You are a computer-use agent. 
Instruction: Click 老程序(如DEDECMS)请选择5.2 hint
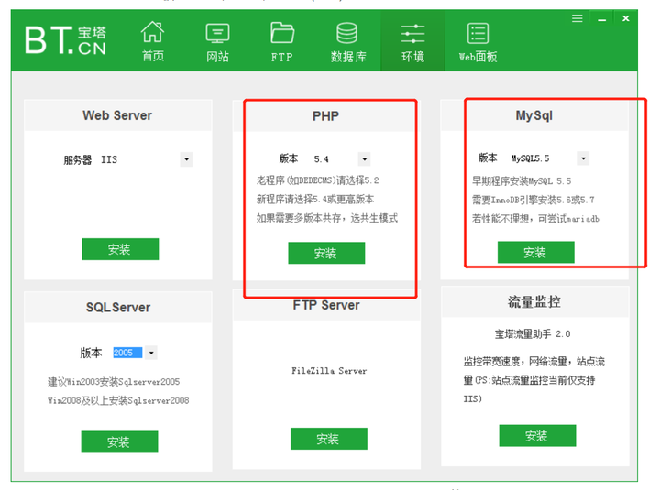pos(318,180)
